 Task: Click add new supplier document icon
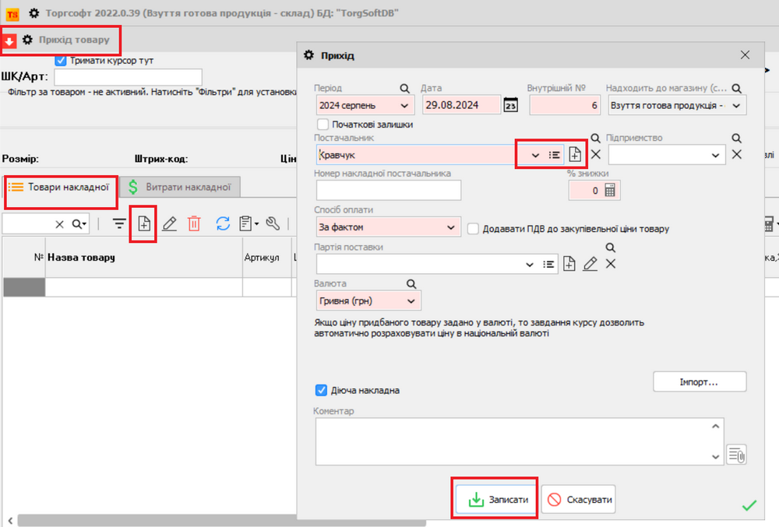[574, 154]
